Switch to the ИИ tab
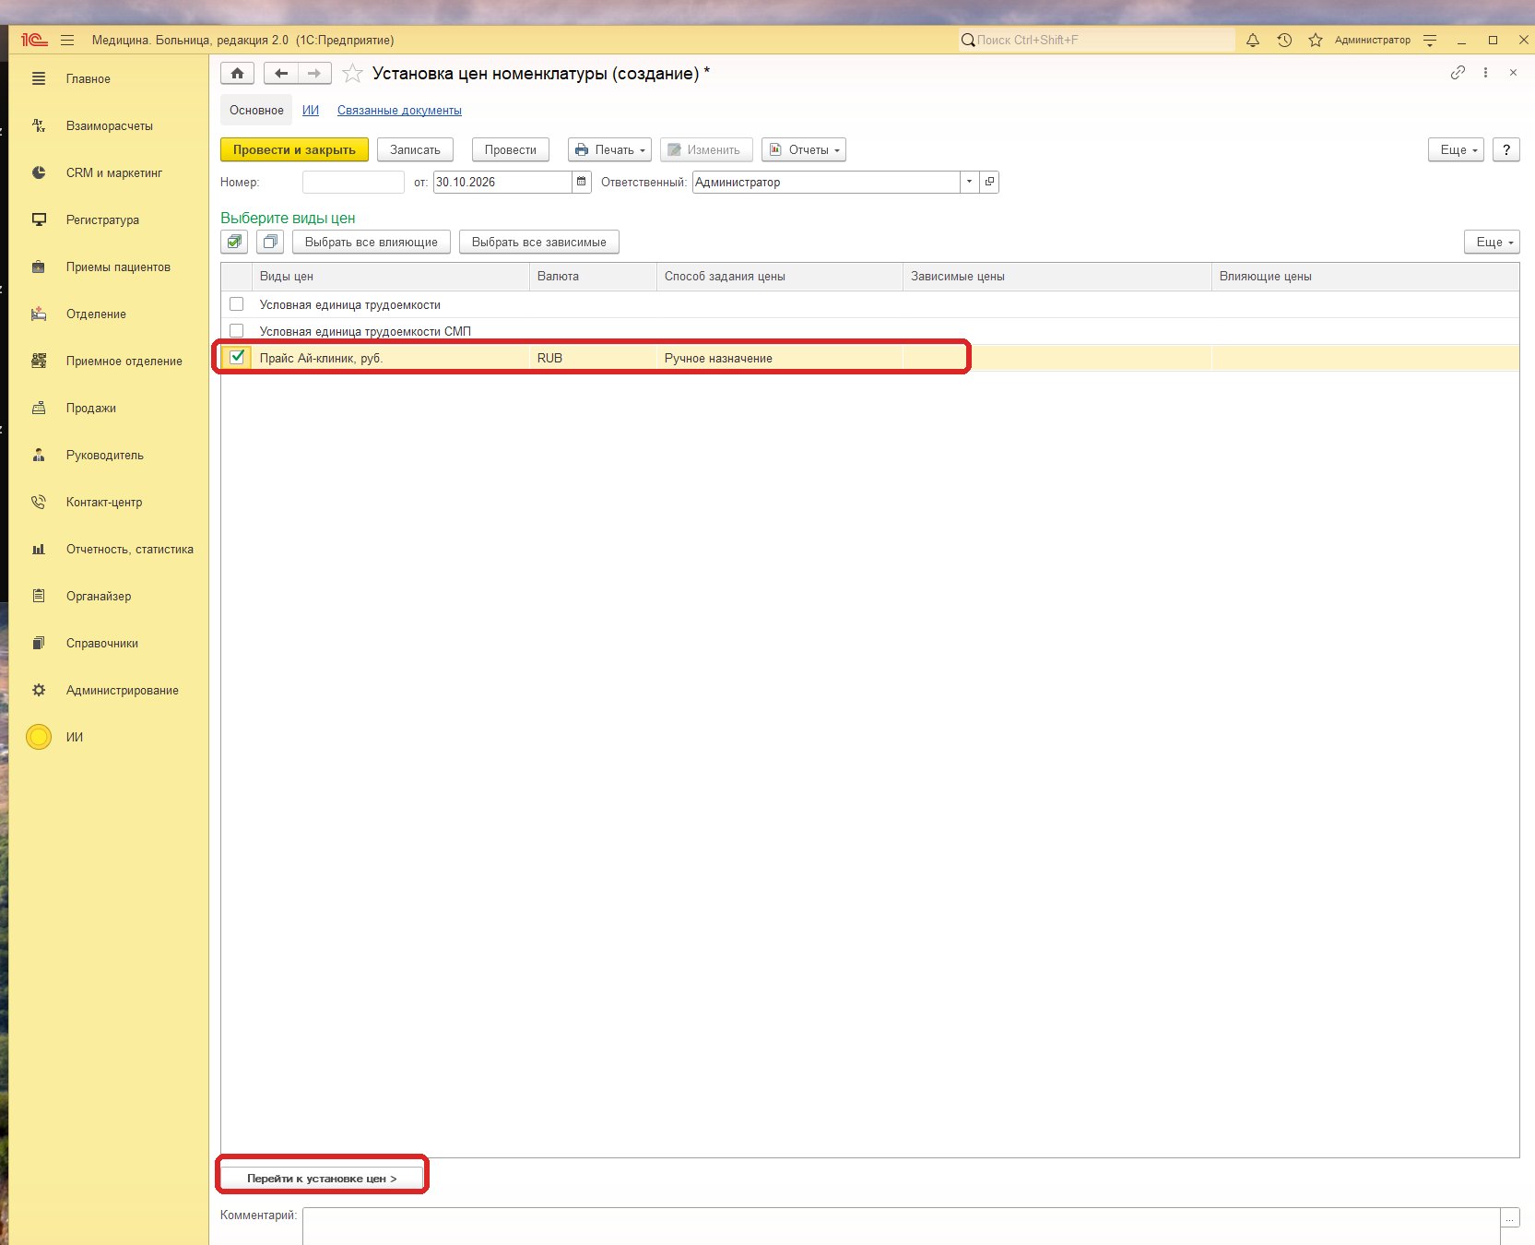Image resolution: width=1535 pixels, height=1245 pixels. coord(311,110)
